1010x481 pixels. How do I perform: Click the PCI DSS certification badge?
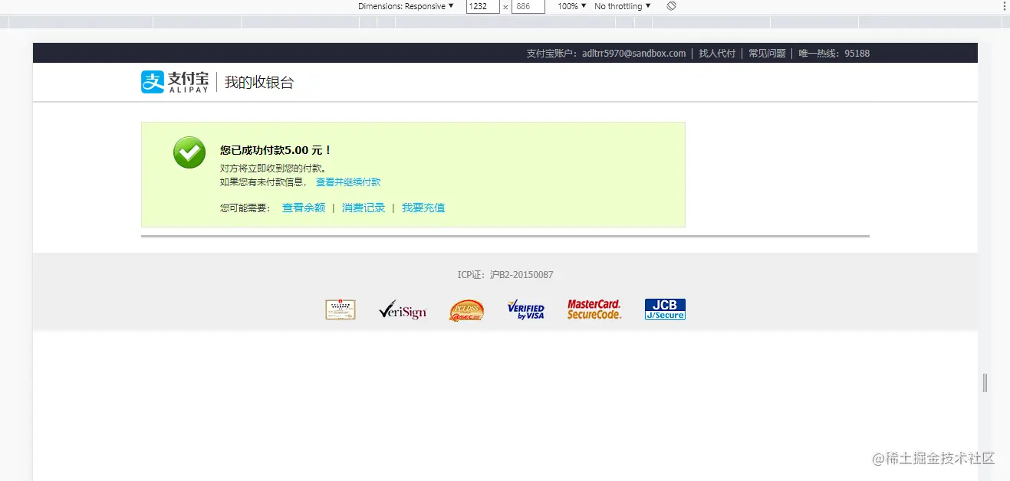466,309
